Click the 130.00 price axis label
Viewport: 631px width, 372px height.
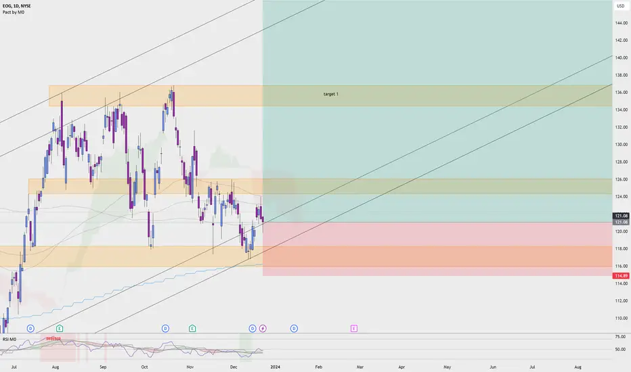point(622,144)
